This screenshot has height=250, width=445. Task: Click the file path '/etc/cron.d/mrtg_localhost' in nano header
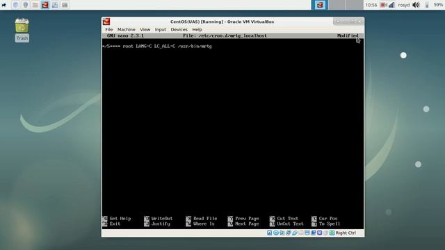(x=233, y=35)
